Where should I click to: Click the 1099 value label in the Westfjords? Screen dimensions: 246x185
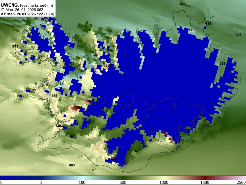pyautogui.click(x=47, y=20)
